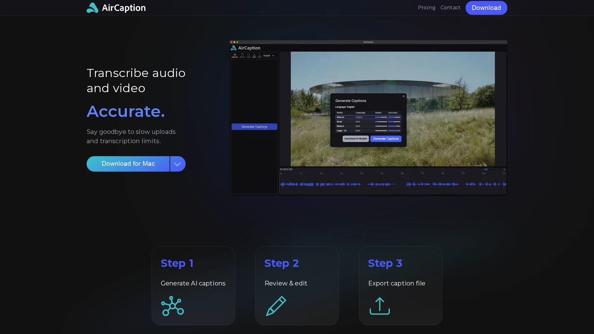Image resolution: width=594 pixels, height=334 pixels.
Task: Click the upload arrow icon under Step 3
Action: (x=380, y=306)
